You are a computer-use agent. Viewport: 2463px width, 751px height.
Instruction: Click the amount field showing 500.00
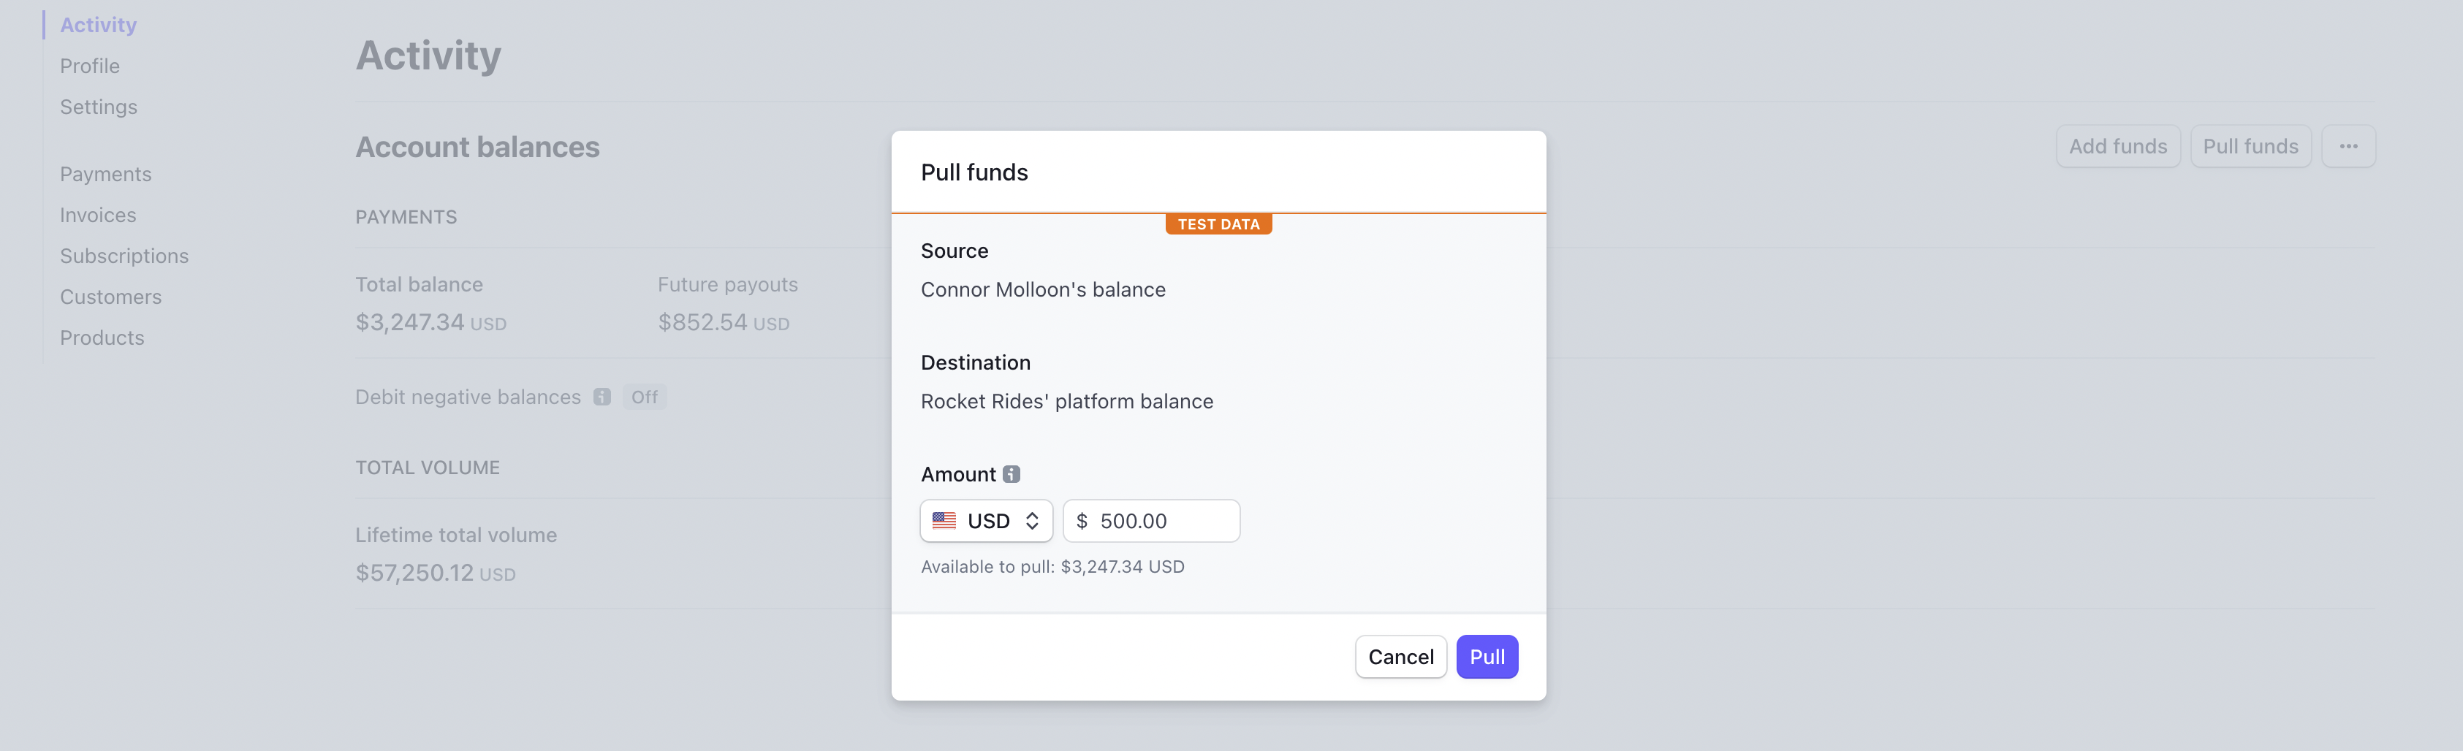click(1161, 521)
